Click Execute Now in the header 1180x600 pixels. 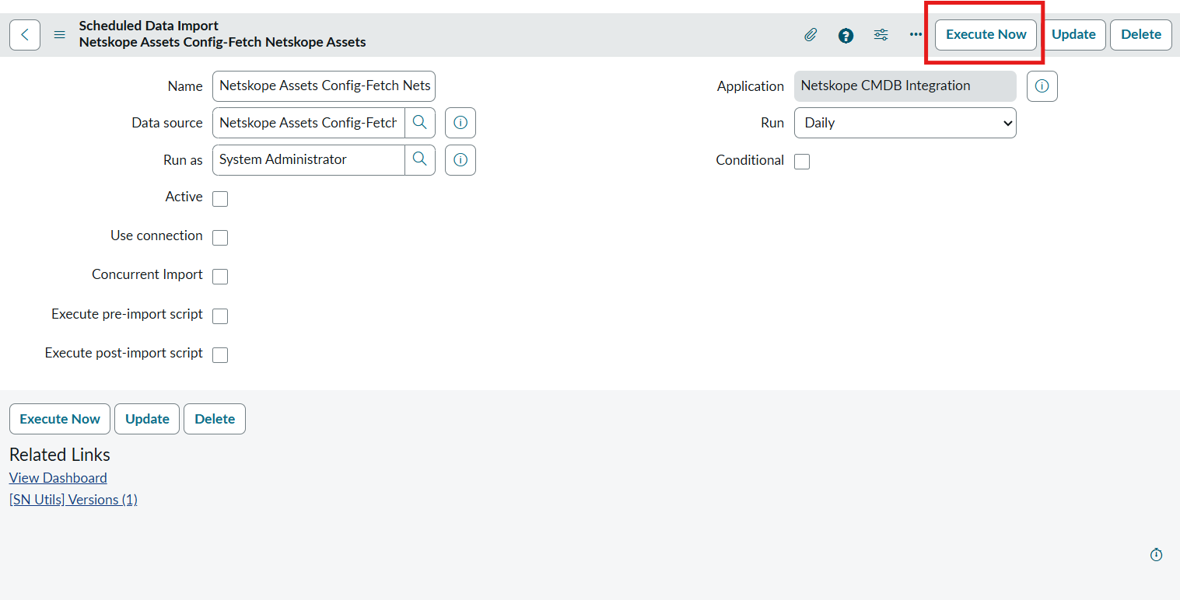[x=986, y=35]
